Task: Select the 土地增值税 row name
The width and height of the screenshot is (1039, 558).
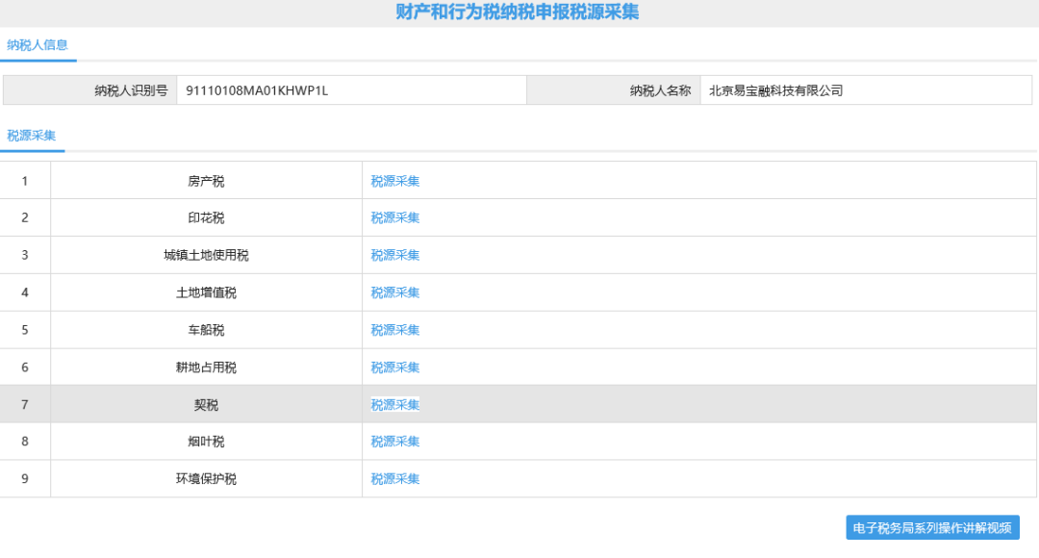Action: coord(206,292)
